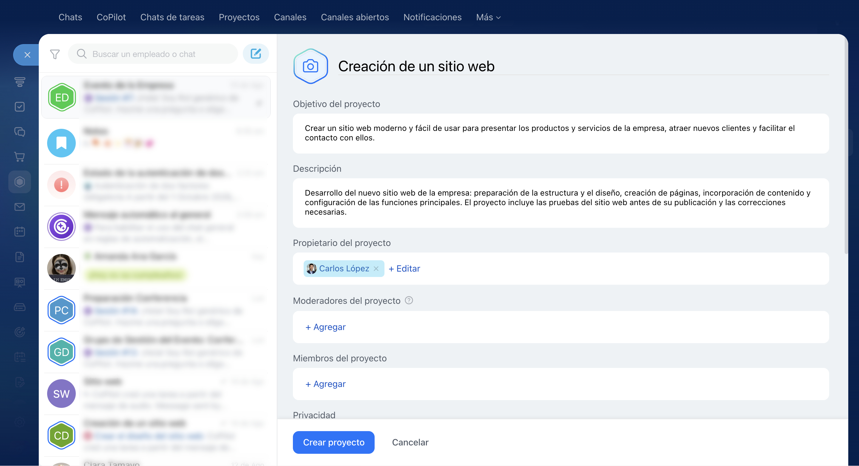This screenshot has width=859, height=466.
Task: Open the CD green hexagon chat
Action: 62,435
